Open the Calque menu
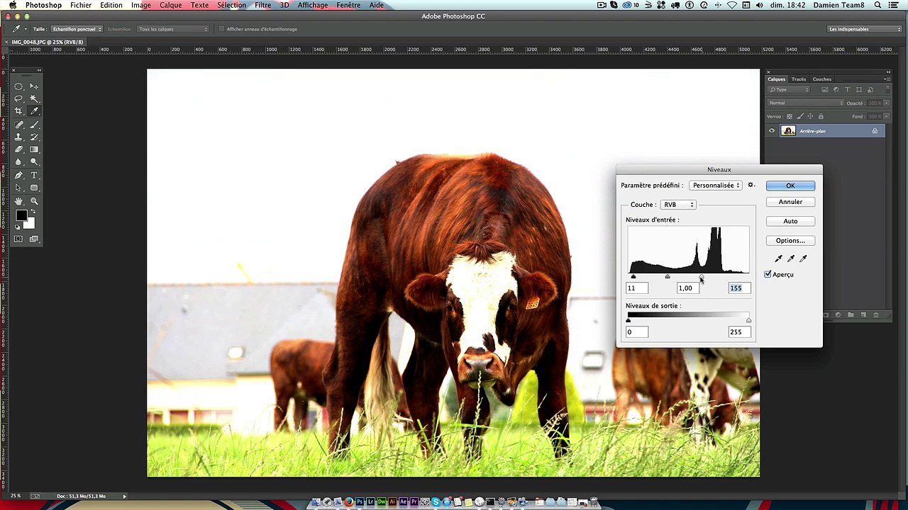The image size is (908, 510). 170,5
